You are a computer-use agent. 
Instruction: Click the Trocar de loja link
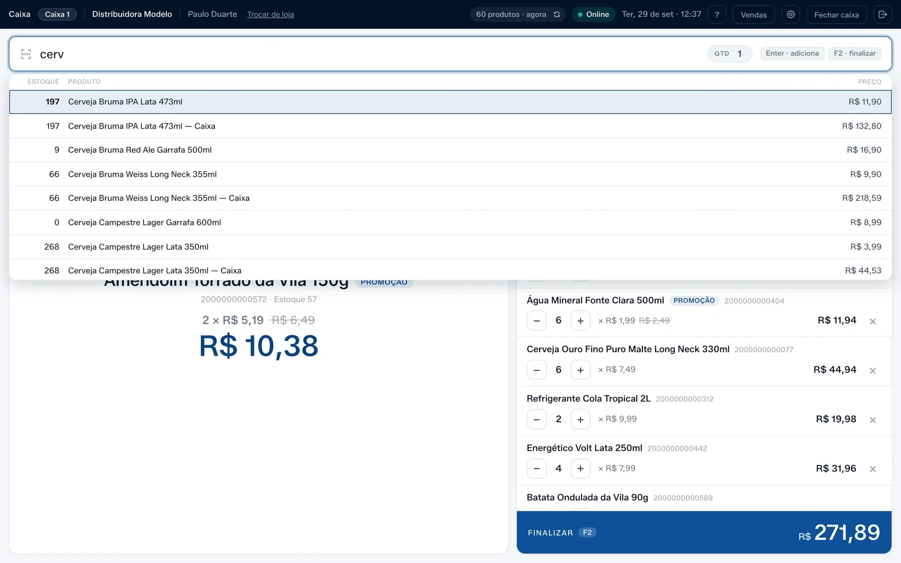pos(270,15)
